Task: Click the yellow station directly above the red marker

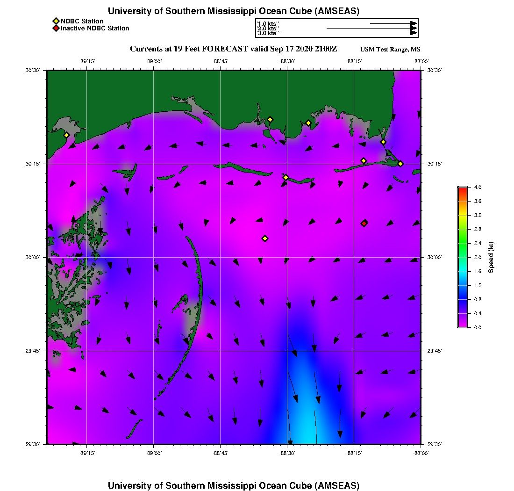Action: (x=364, y=161)
